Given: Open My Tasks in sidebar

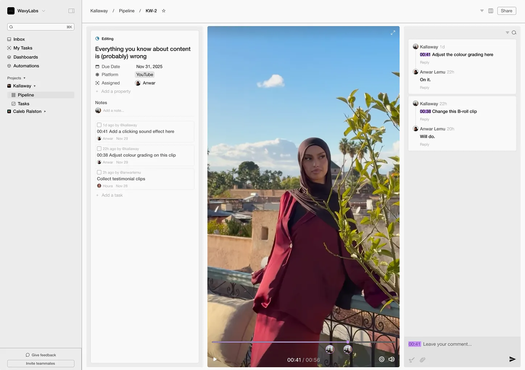Looking at the screenshot, I should click(x=23, y=48).
